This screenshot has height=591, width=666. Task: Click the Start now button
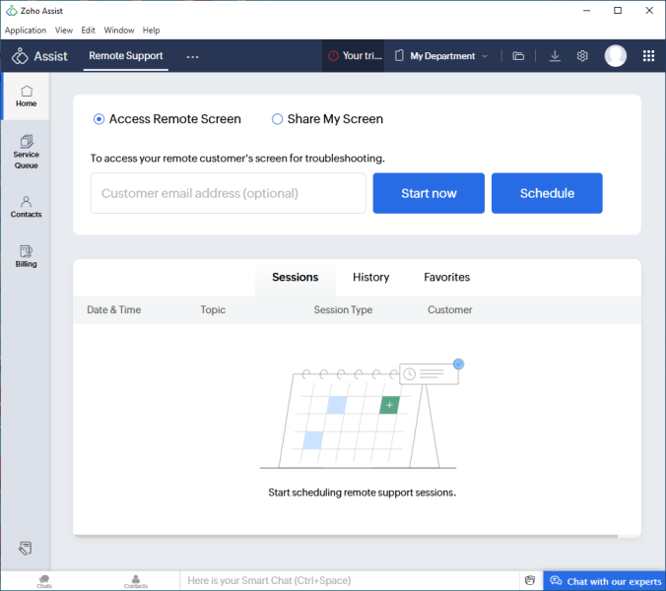[x=429, y=193]
